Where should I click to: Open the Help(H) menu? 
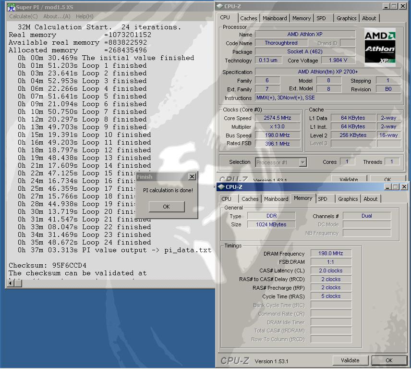pos(85,16)
